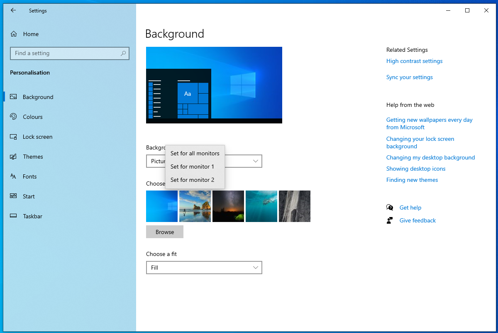Open Finding new themes link
This screenshot has width=498, height=333.
(x=412, y=180)
